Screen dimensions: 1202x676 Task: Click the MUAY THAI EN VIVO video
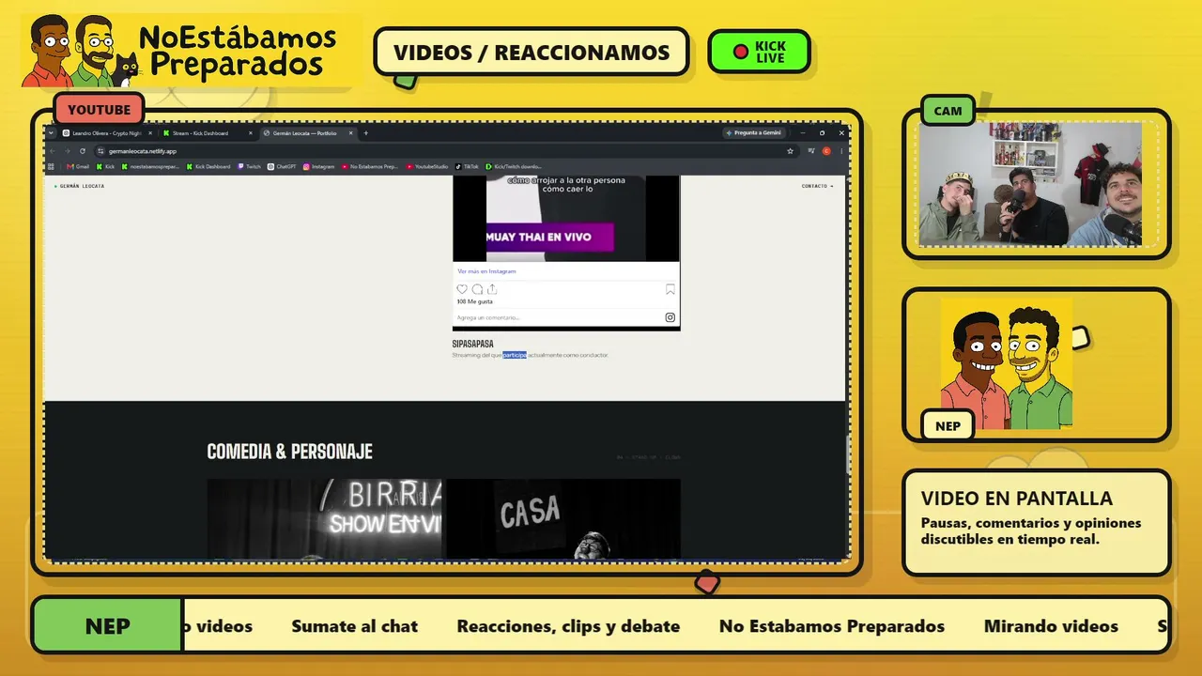click(566, 218)
